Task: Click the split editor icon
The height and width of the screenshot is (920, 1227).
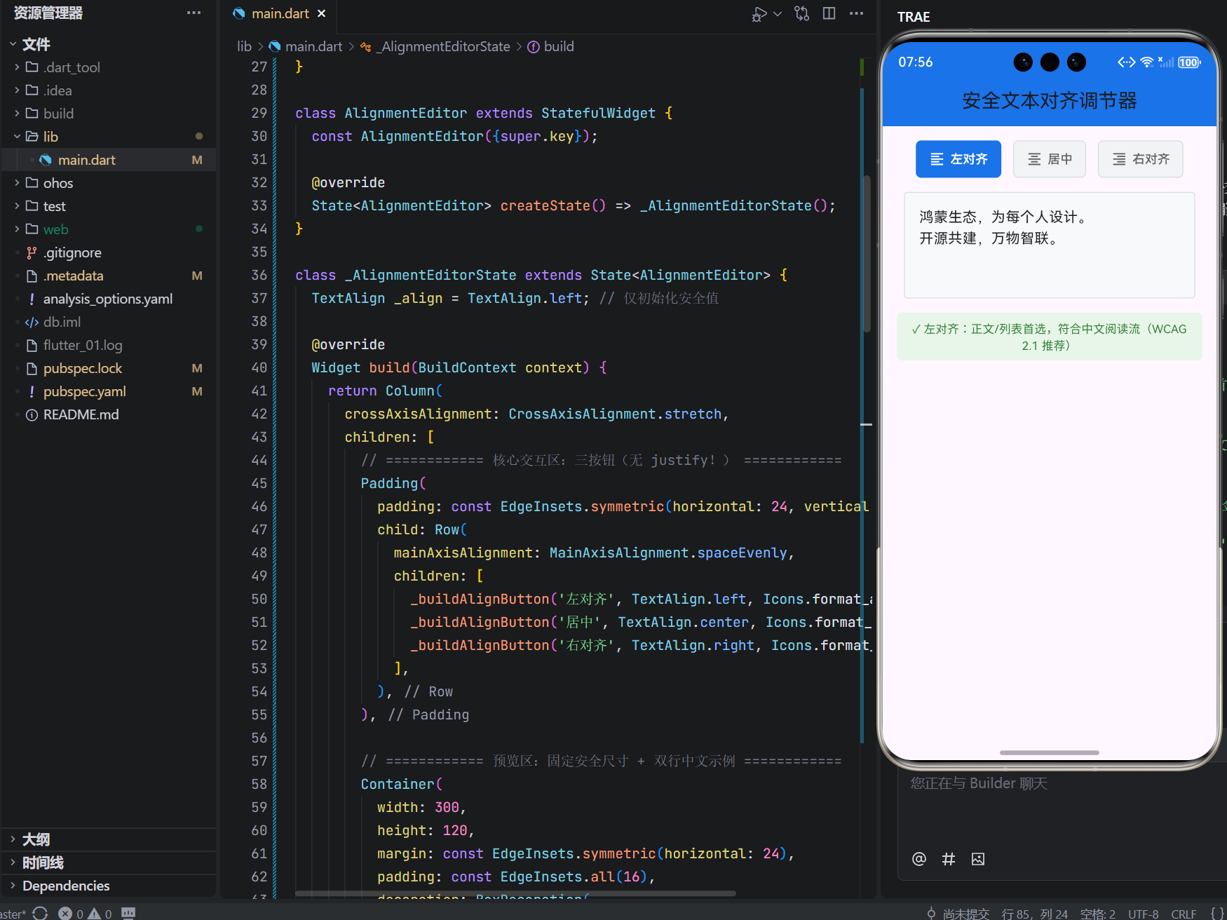Action: (829, 13)
